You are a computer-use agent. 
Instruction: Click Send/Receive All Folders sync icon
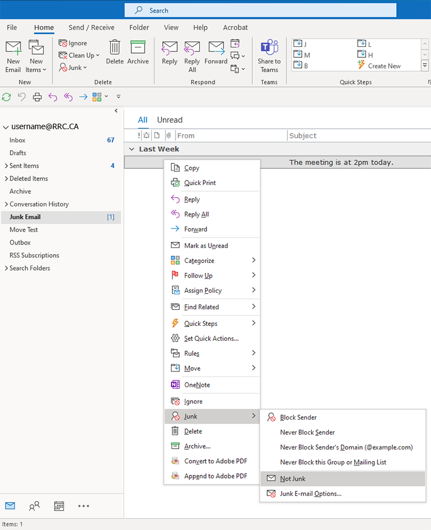(7, 97)
